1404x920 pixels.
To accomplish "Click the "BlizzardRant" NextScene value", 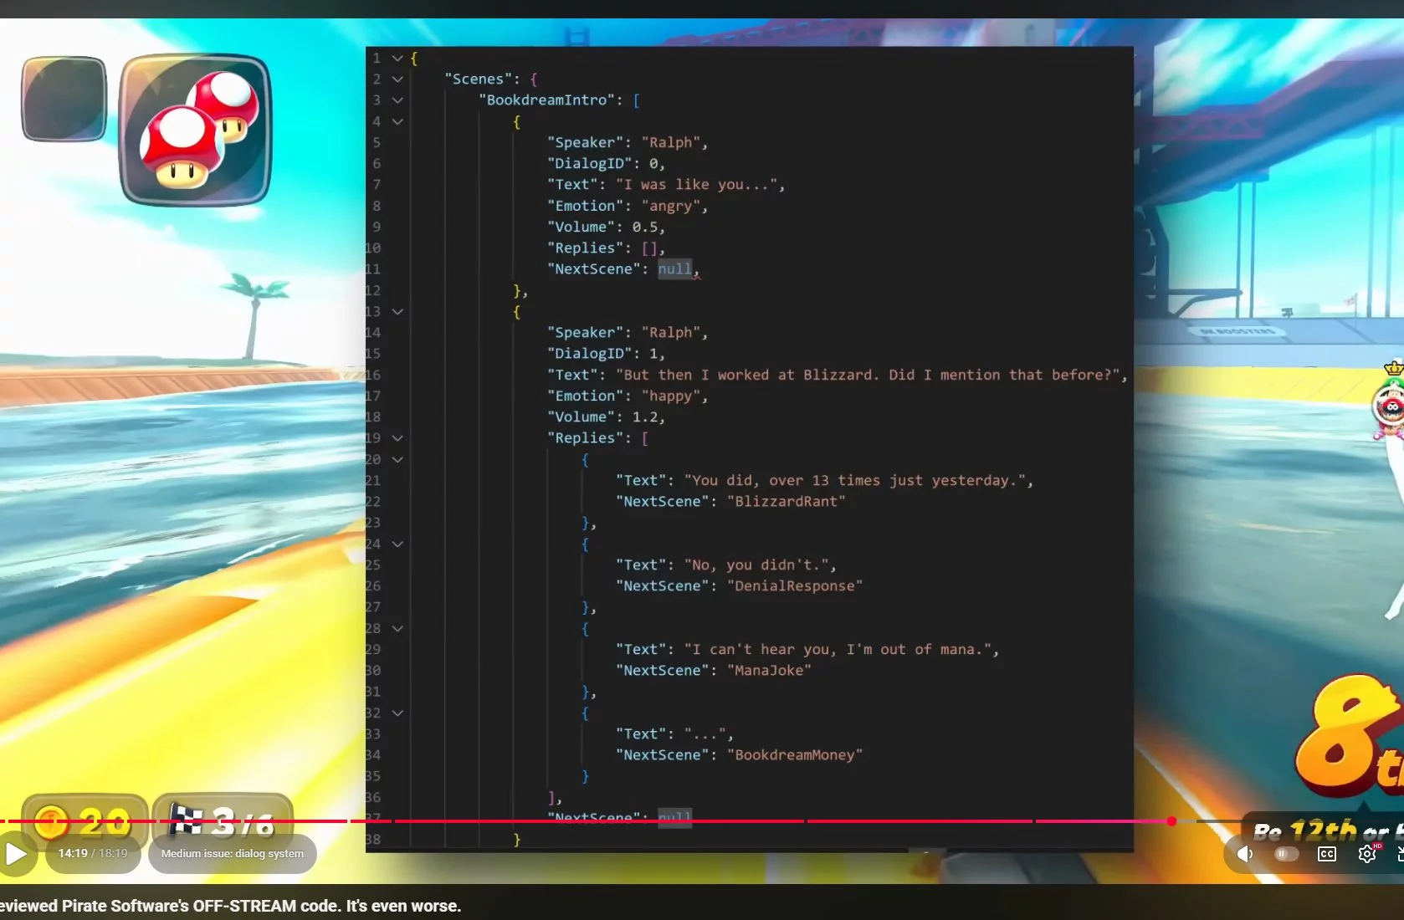I will pyautogui.click(x=787, y=501).
